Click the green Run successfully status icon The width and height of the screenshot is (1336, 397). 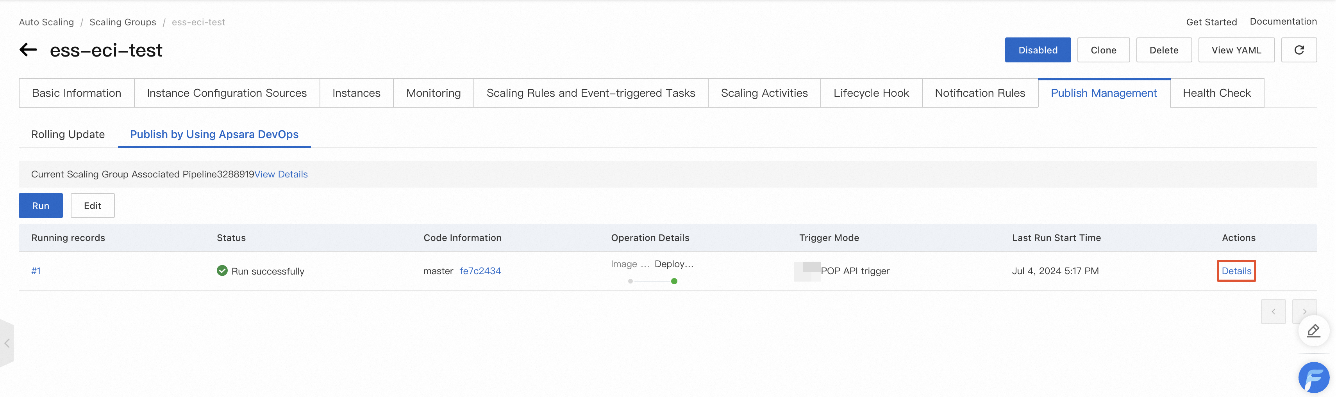pyautogui.click(x=222, y=271)
